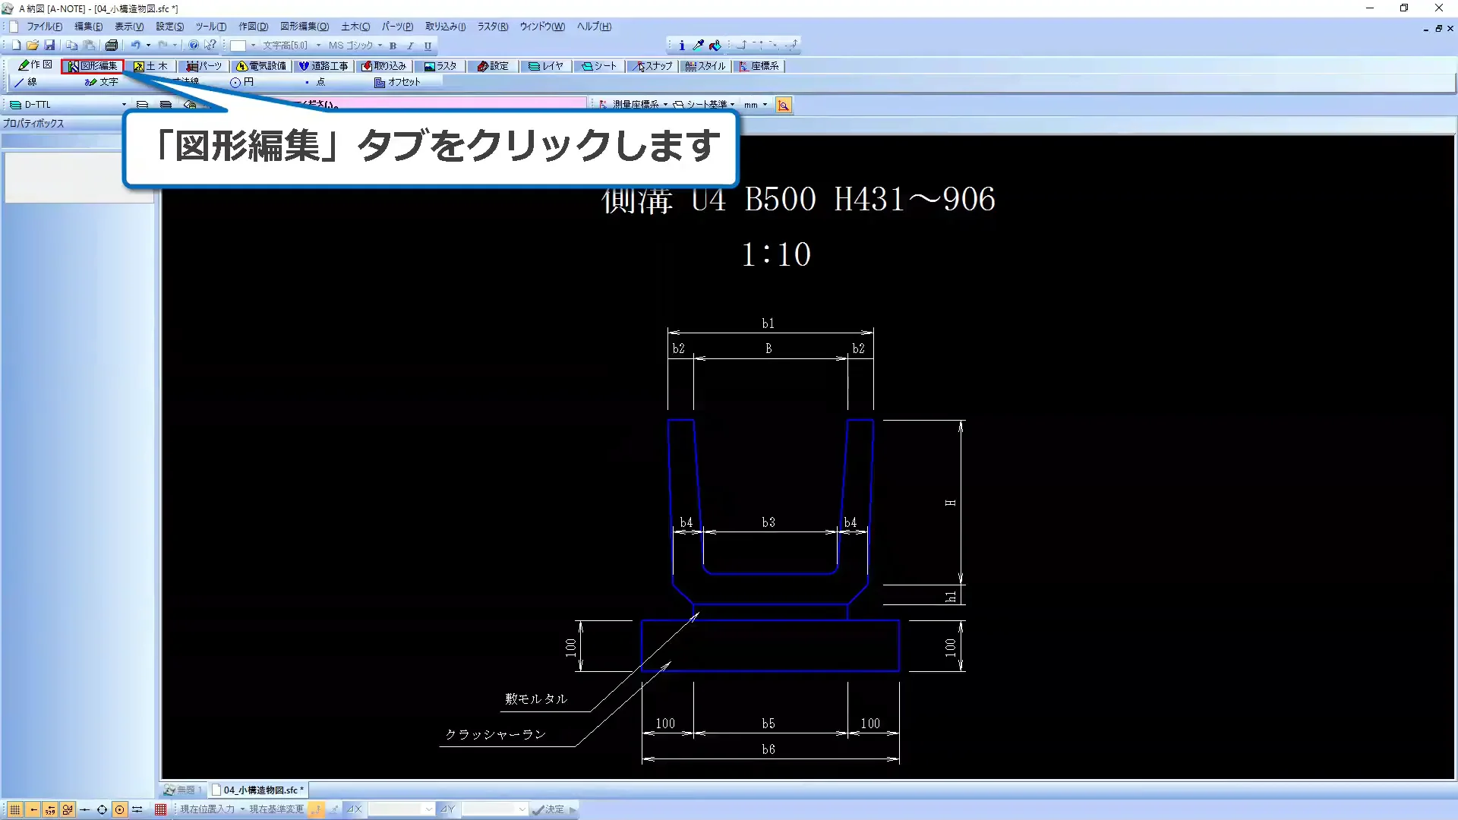Click the Save floppy disk icon
Image resolution: width=1458 pixels, height=820 pixels.
point(49,46)
